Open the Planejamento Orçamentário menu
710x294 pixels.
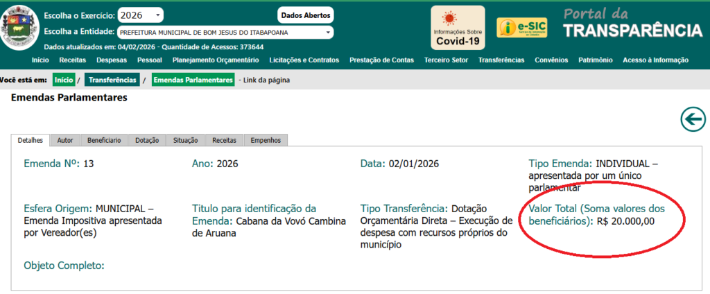tap(215, 60)
